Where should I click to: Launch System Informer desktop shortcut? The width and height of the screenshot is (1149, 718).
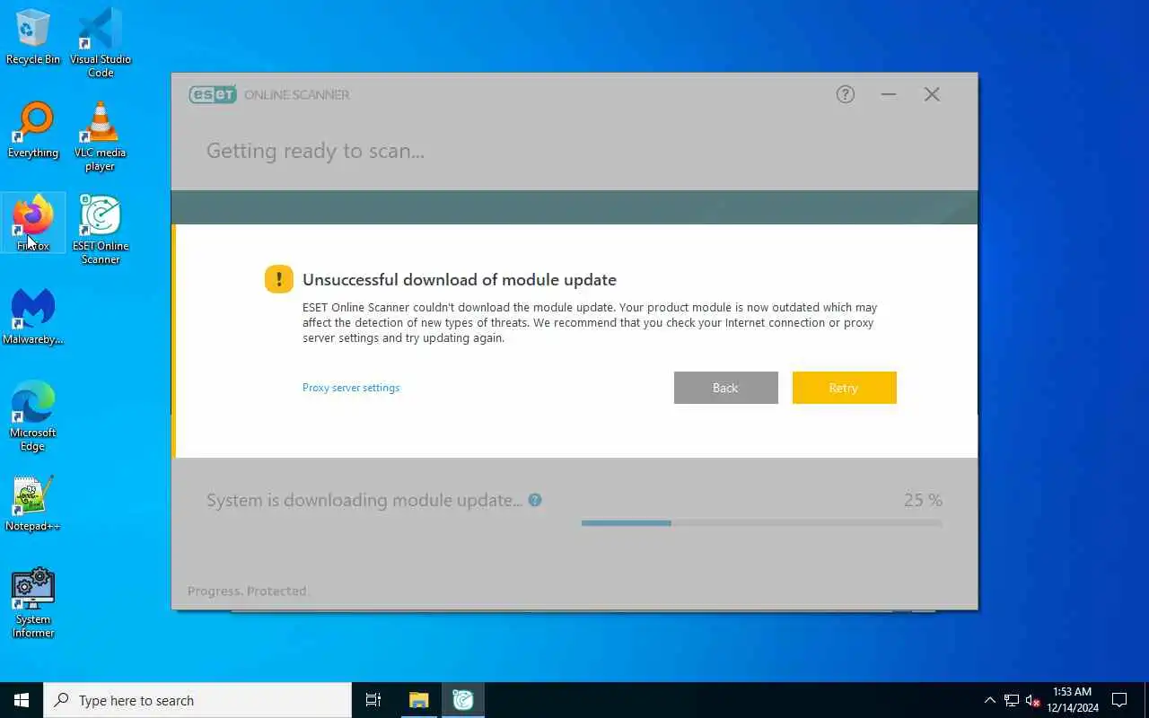point(33,603)
